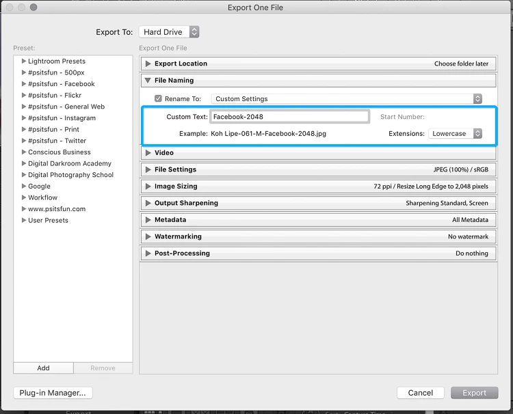Expand the Digital Photography School folder

pos(23,175)
